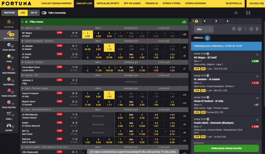Screen dimensions: 265x154
Task: Click the sort order icon in Piłka nożna header
Action: [184, 22]
